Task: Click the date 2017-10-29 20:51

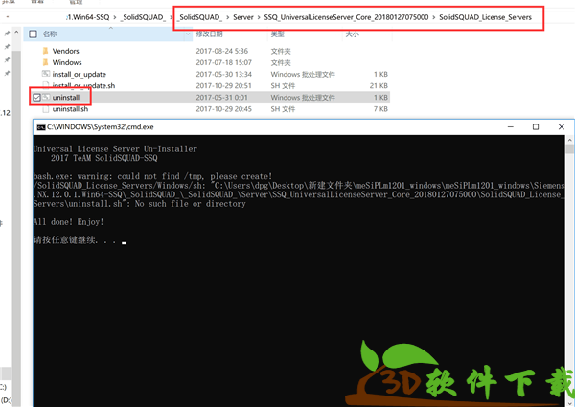Action: [223, 86]
